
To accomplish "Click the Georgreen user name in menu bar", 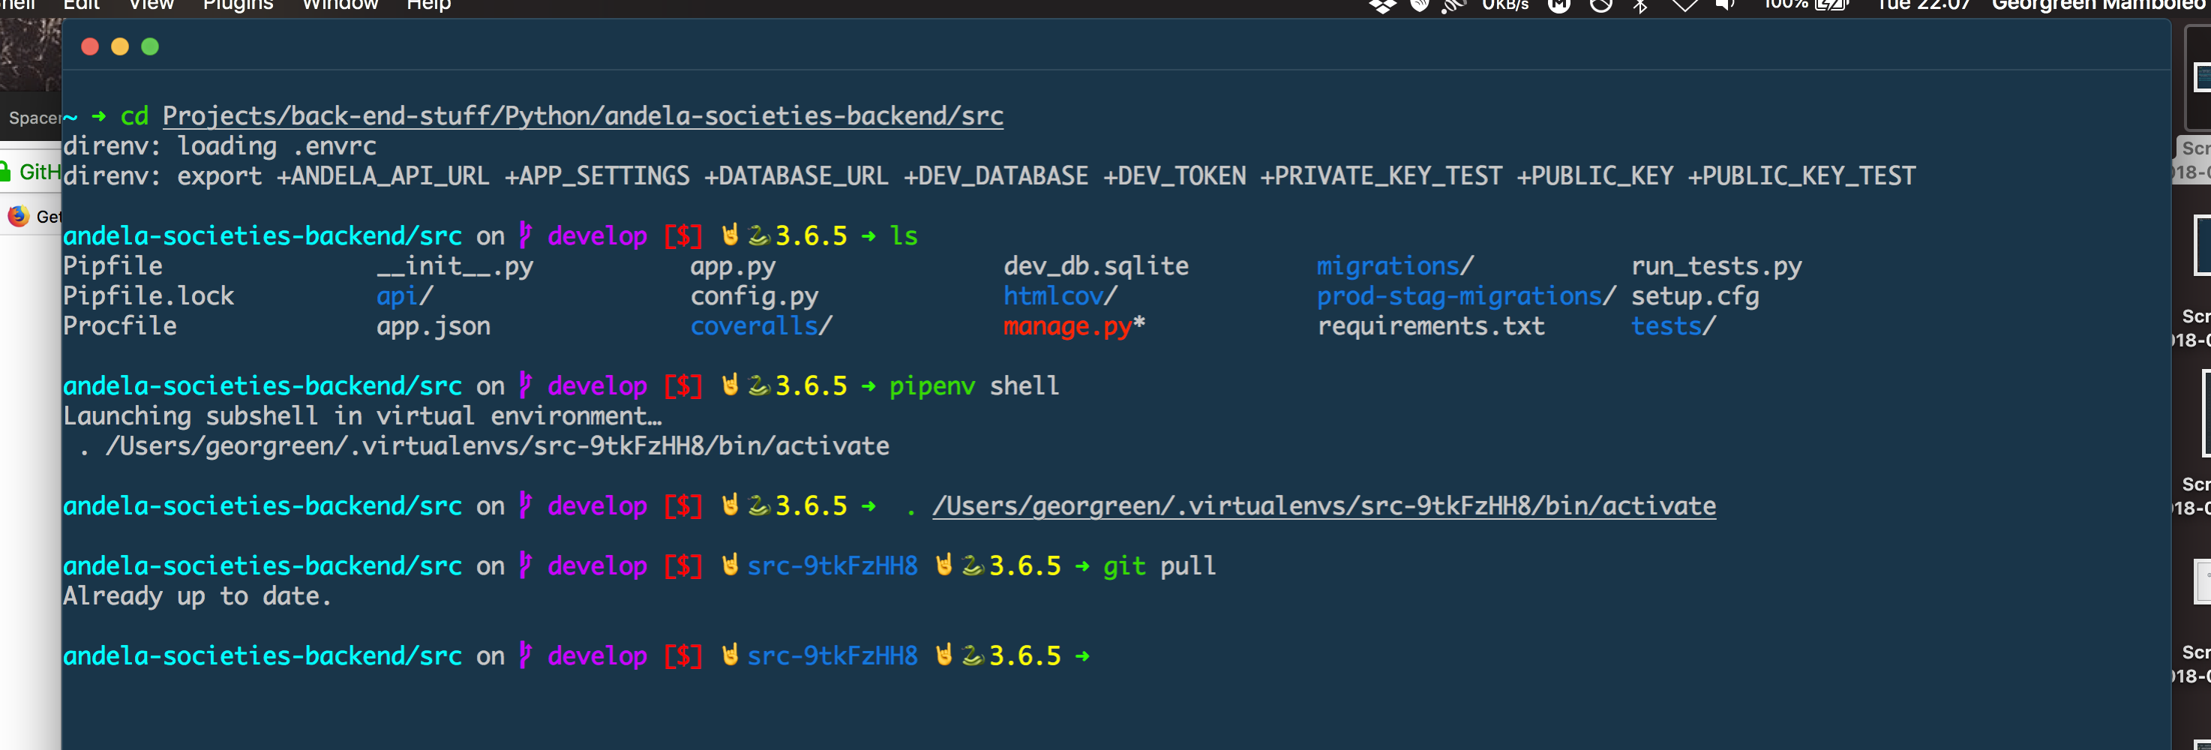I will coord(2100,5).
